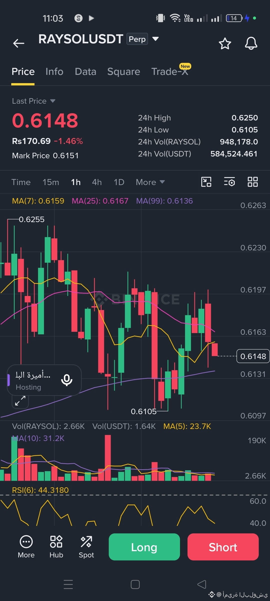Screen dimensions: 270x601
Task: Tap the RSI(6) indicator label
Action: coord(40,490)
